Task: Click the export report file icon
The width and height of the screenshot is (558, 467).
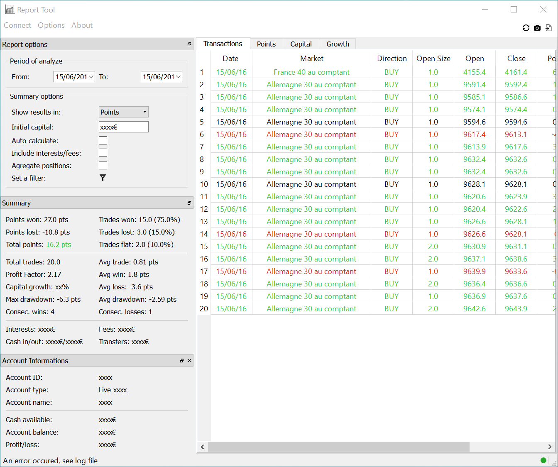Action: point(548,28)
